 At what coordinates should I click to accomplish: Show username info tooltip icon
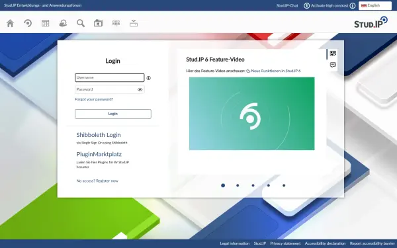click(149, 78)
